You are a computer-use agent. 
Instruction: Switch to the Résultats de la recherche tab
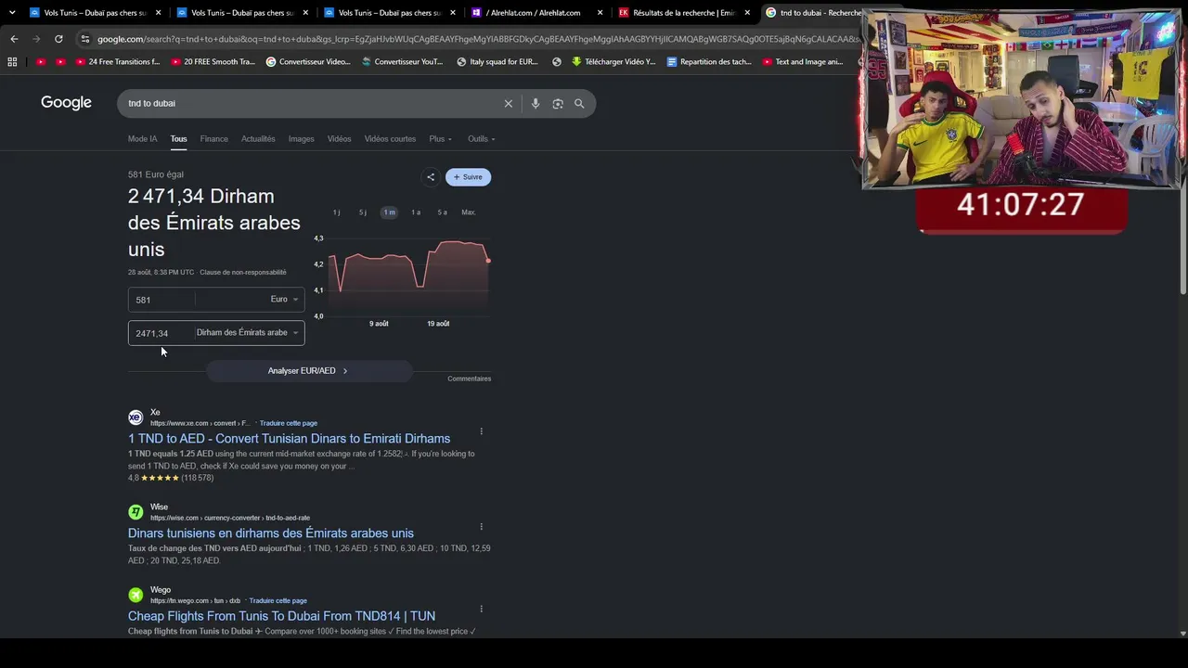[683, 13]
